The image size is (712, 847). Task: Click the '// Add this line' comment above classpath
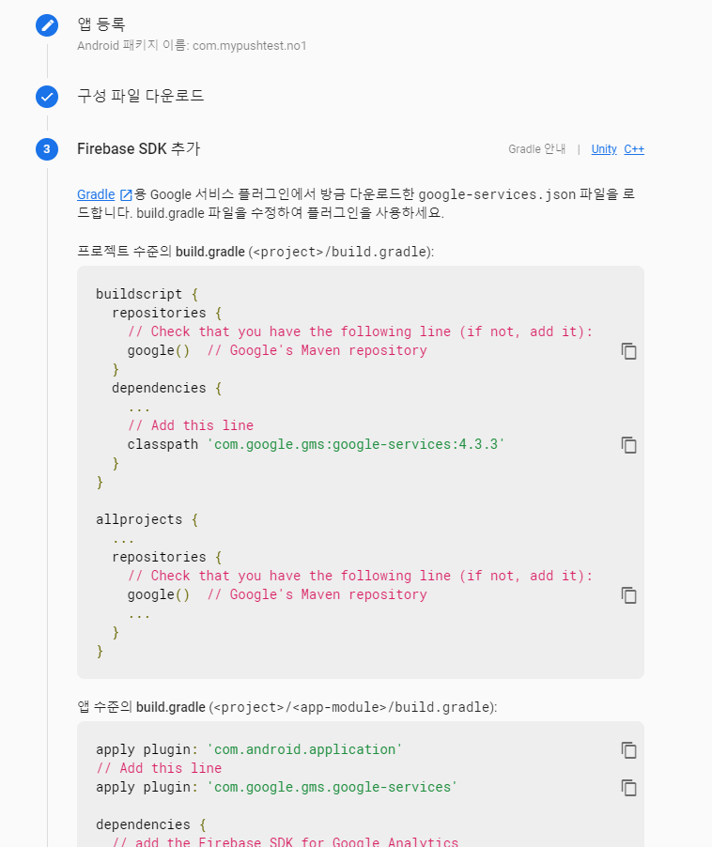[191, 425]
